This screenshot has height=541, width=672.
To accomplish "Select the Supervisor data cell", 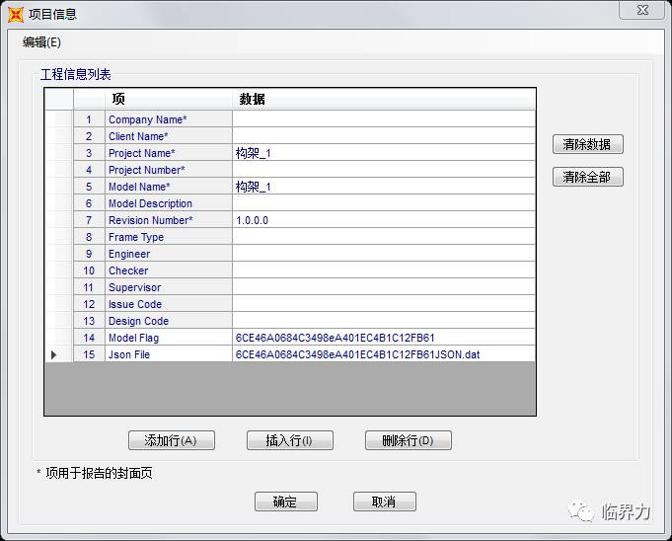I will 384,287.
